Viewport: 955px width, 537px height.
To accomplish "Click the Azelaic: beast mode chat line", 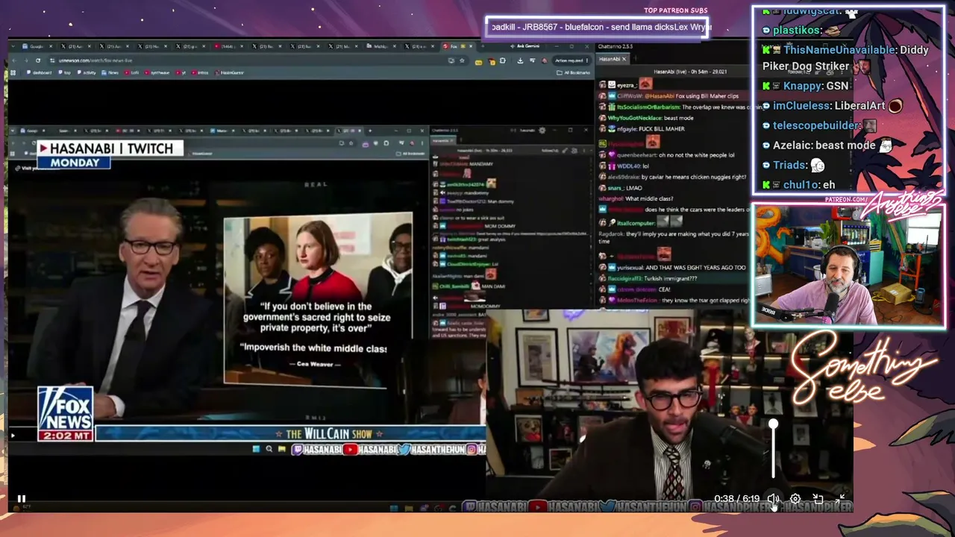I will point(828,145).
